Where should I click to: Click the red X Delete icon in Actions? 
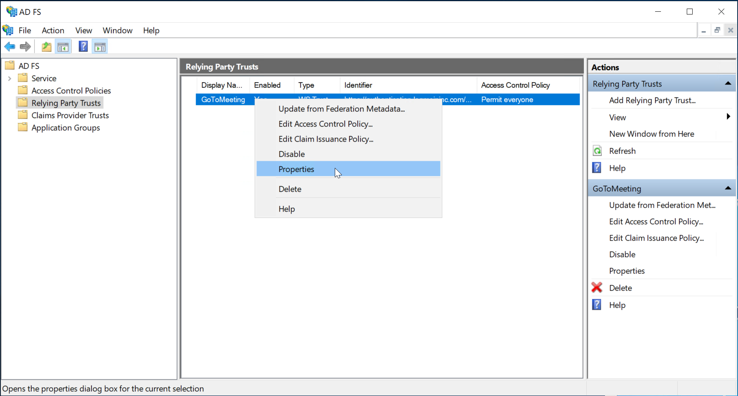(x=597, y=288)
